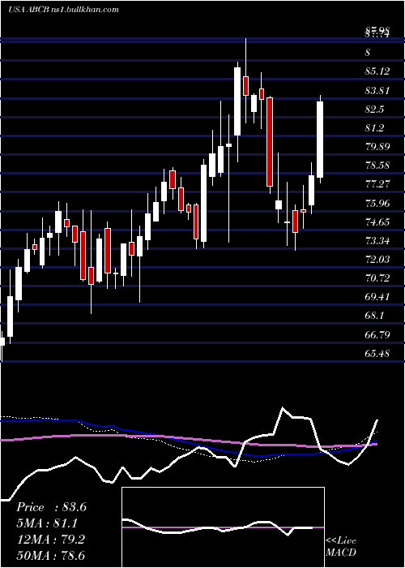Click the last tall white candlestick on the right
Viewport: 405px width, 568px height.
(320, 140)
